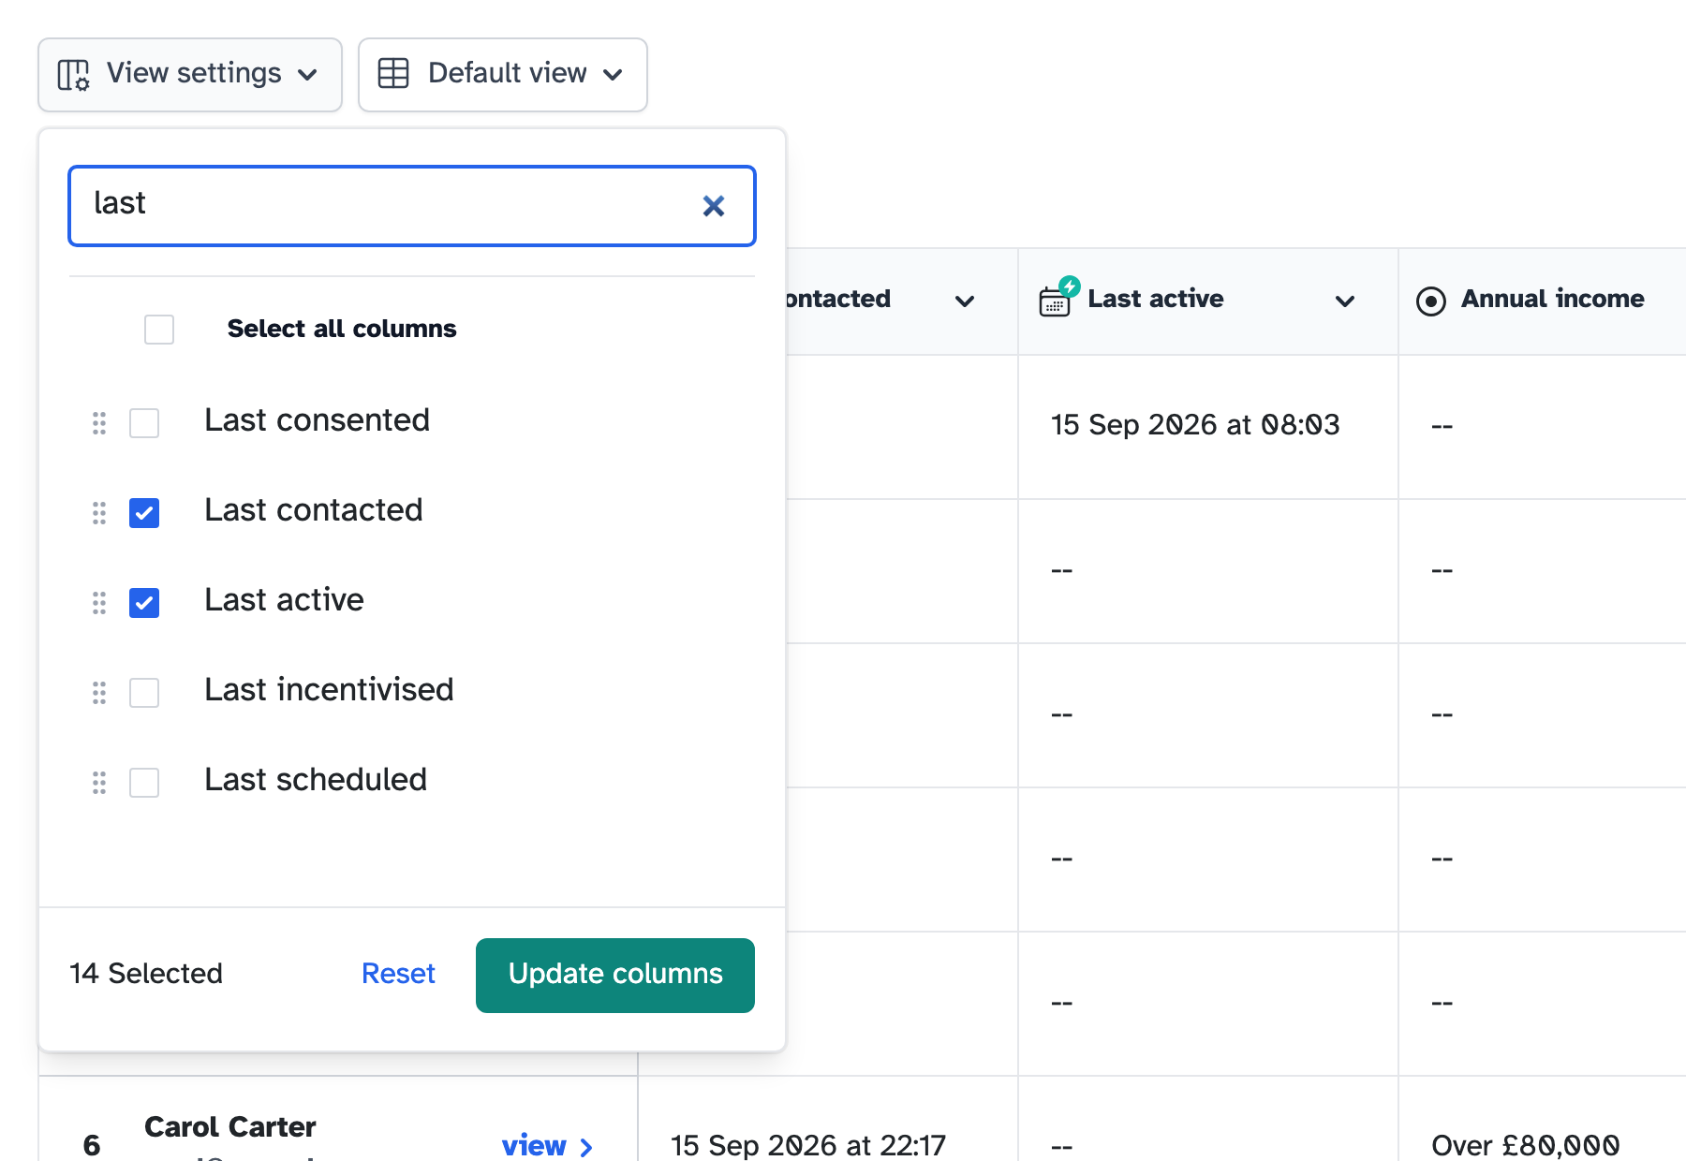This screenshot has width=1686, height=1161.
Task: Open Carol Carter's view link
Action: (547, 1145)
